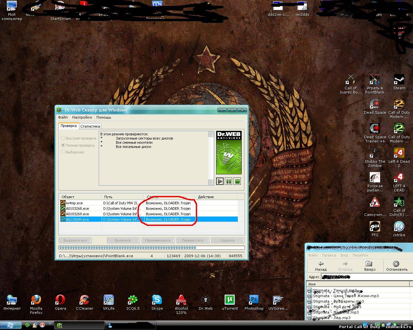Open the Интернет desktop icon
Viewport: 413px width, 330px height.
pos(12,302)
